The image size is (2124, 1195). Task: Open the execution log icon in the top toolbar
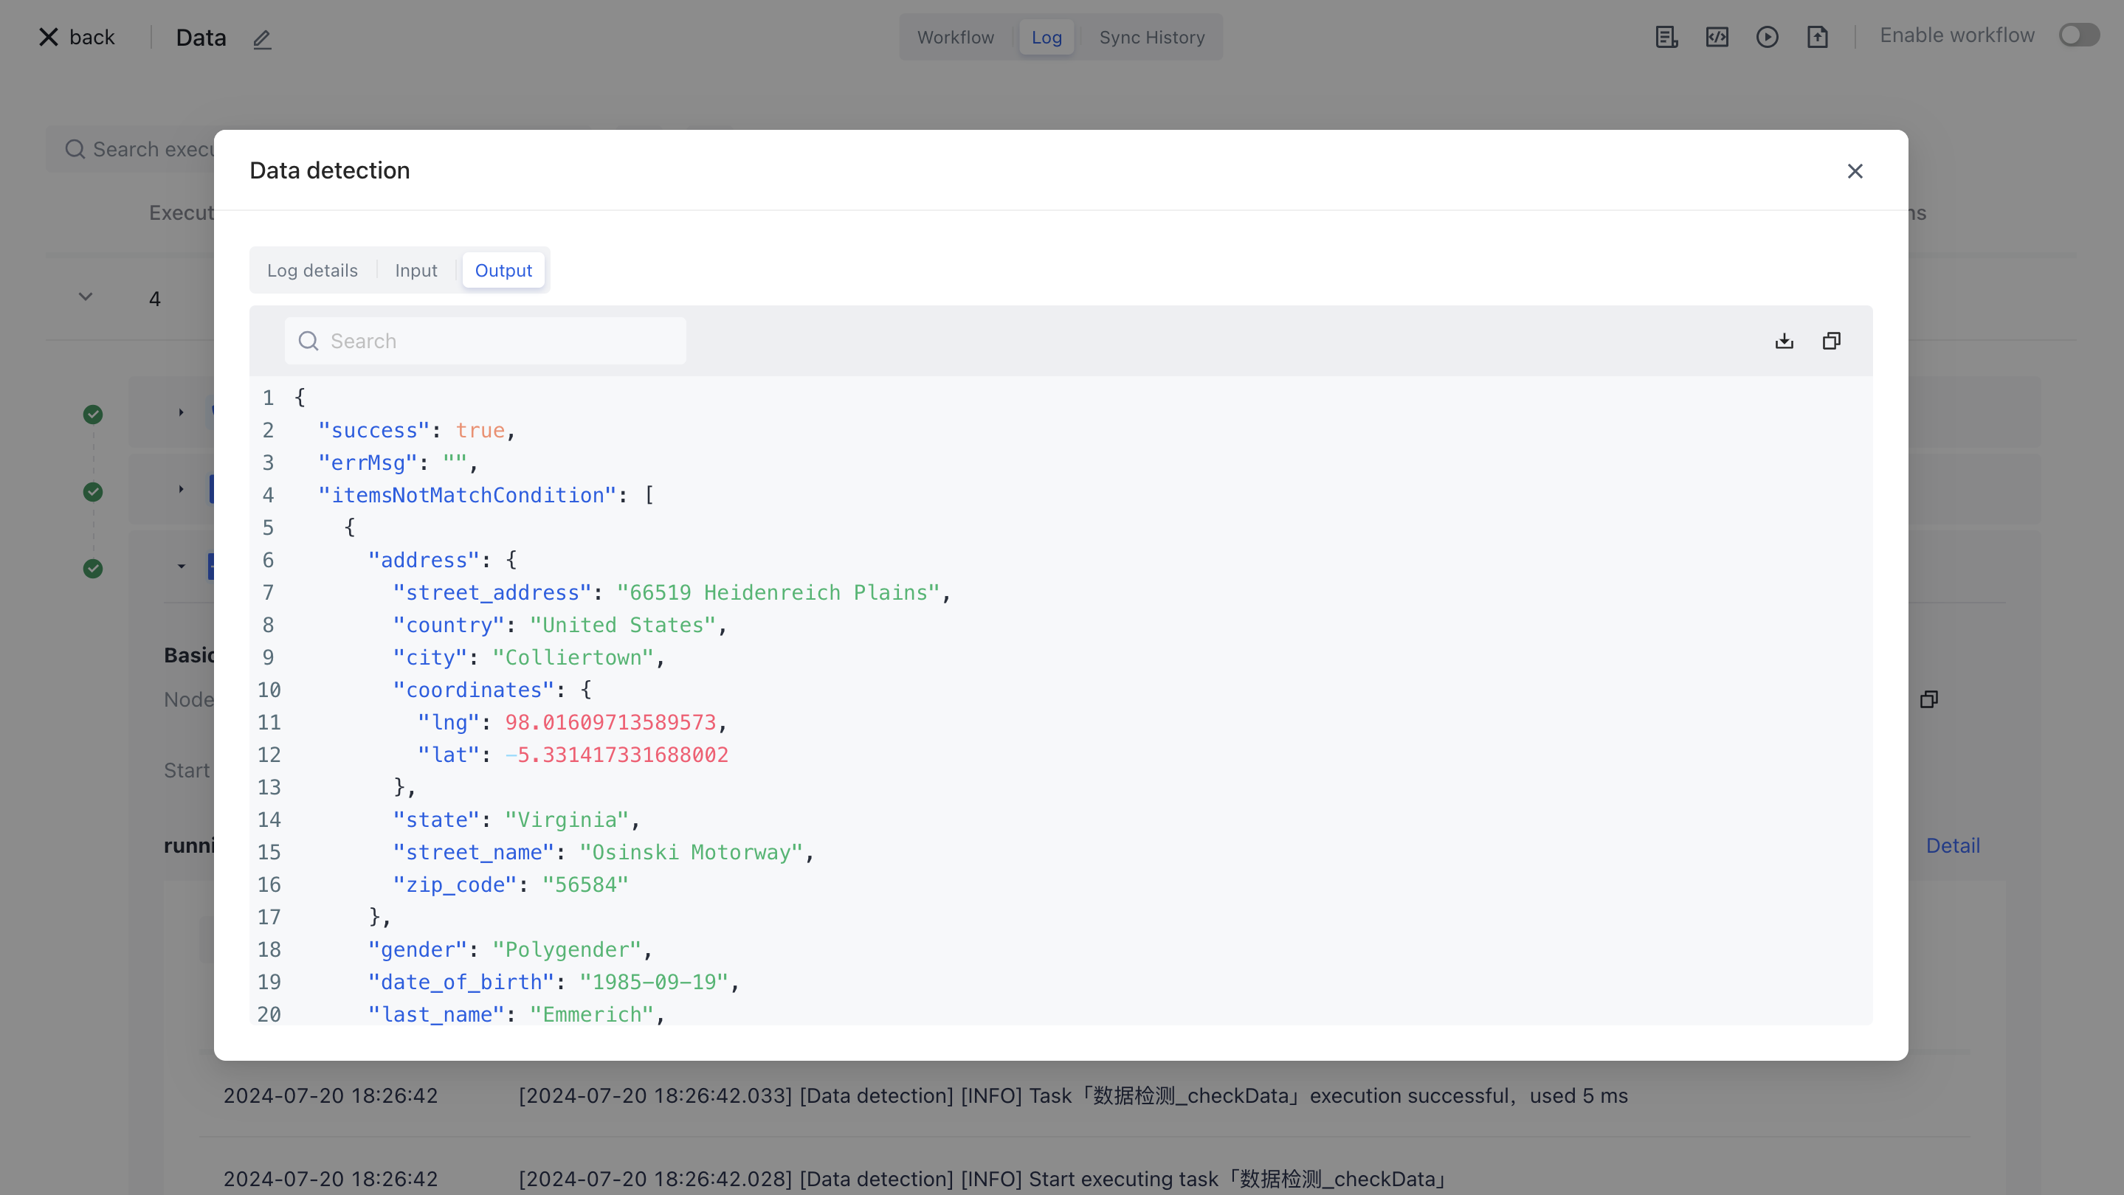point(1666,37)
